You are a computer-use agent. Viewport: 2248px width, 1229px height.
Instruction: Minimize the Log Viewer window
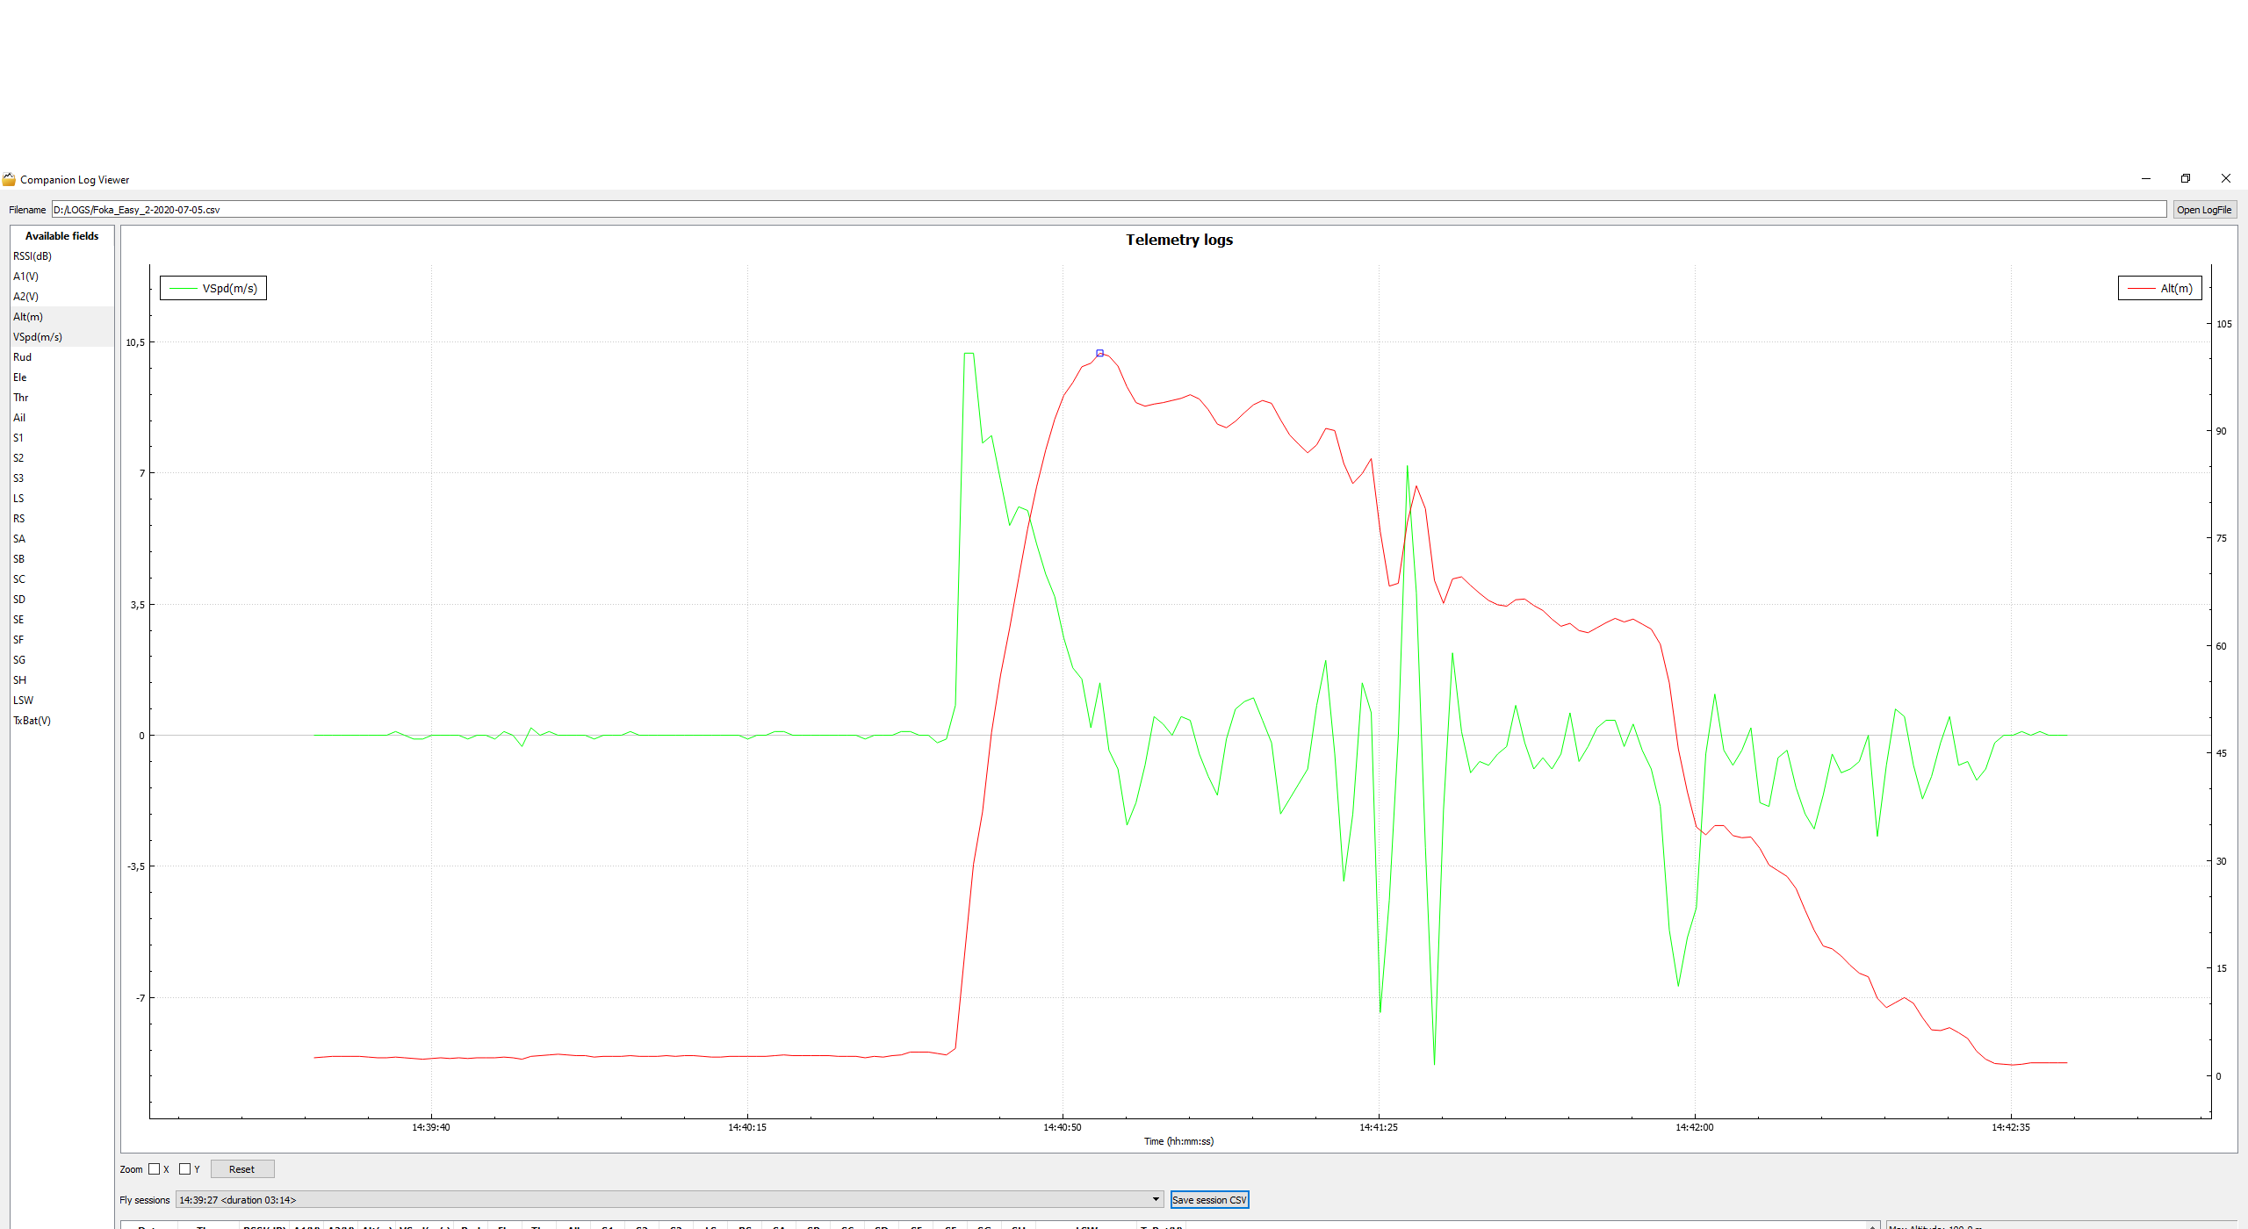click(x=2145, y=178)
